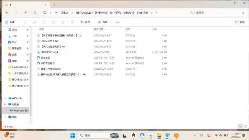
Task: Go up one folder level
Action: click(x=26, y=13)
